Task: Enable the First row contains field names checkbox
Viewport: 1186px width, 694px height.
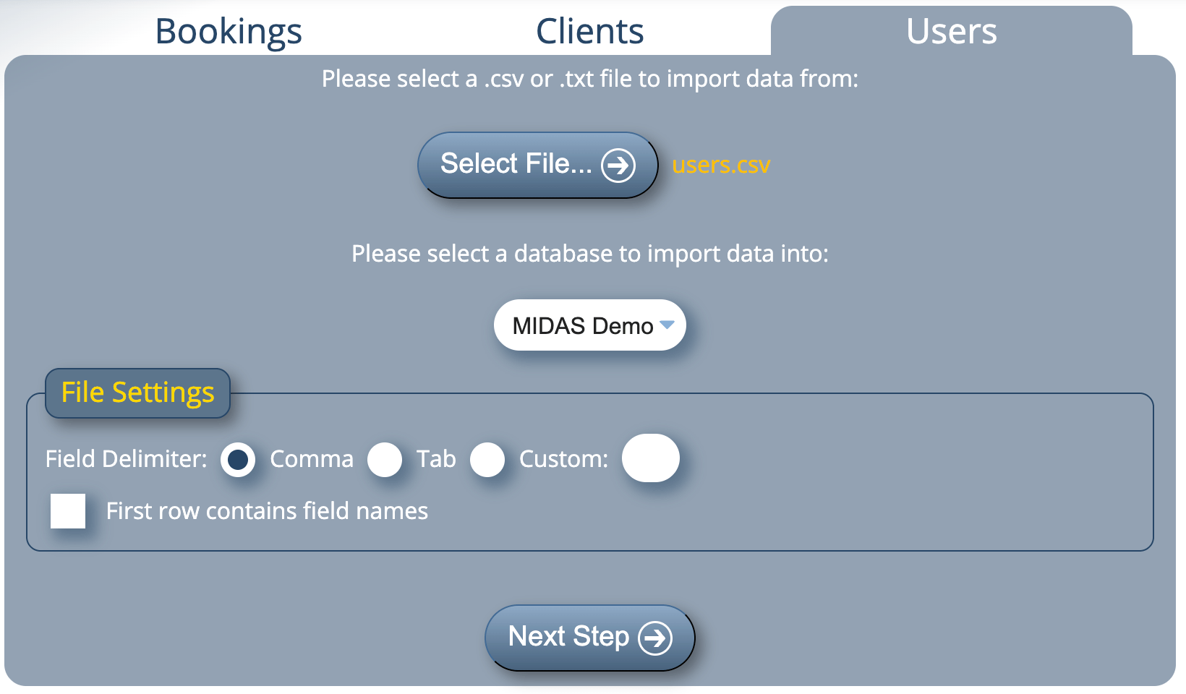Action: point(68,510)
